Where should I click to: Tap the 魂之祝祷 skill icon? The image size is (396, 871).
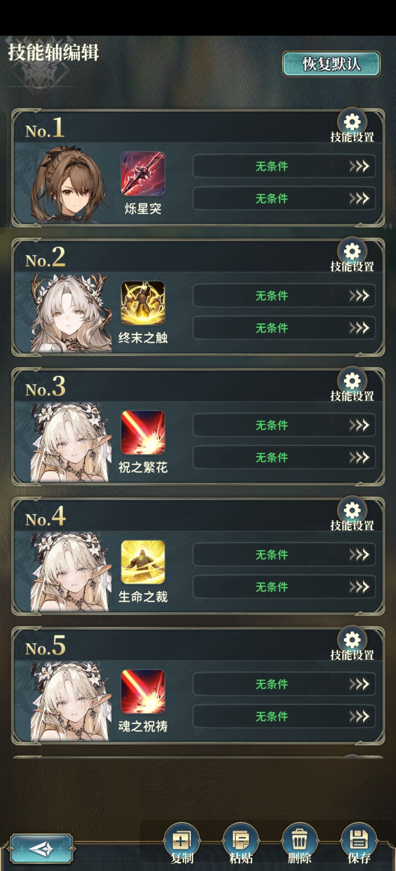pyautogui.click(x=143, y=691)
